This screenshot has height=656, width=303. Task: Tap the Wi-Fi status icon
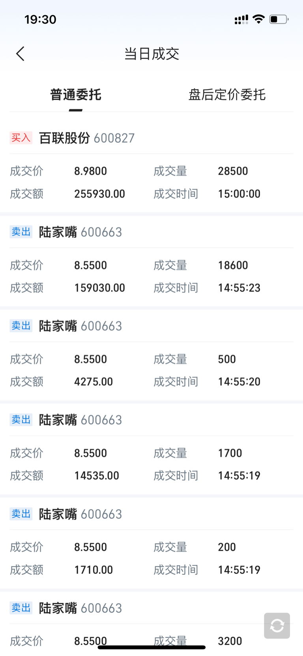coord(258,19)
